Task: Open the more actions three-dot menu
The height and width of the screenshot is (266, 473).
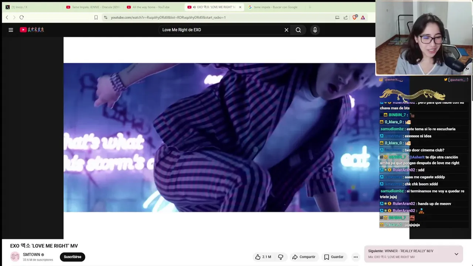Action: click(x=355, y=257)
